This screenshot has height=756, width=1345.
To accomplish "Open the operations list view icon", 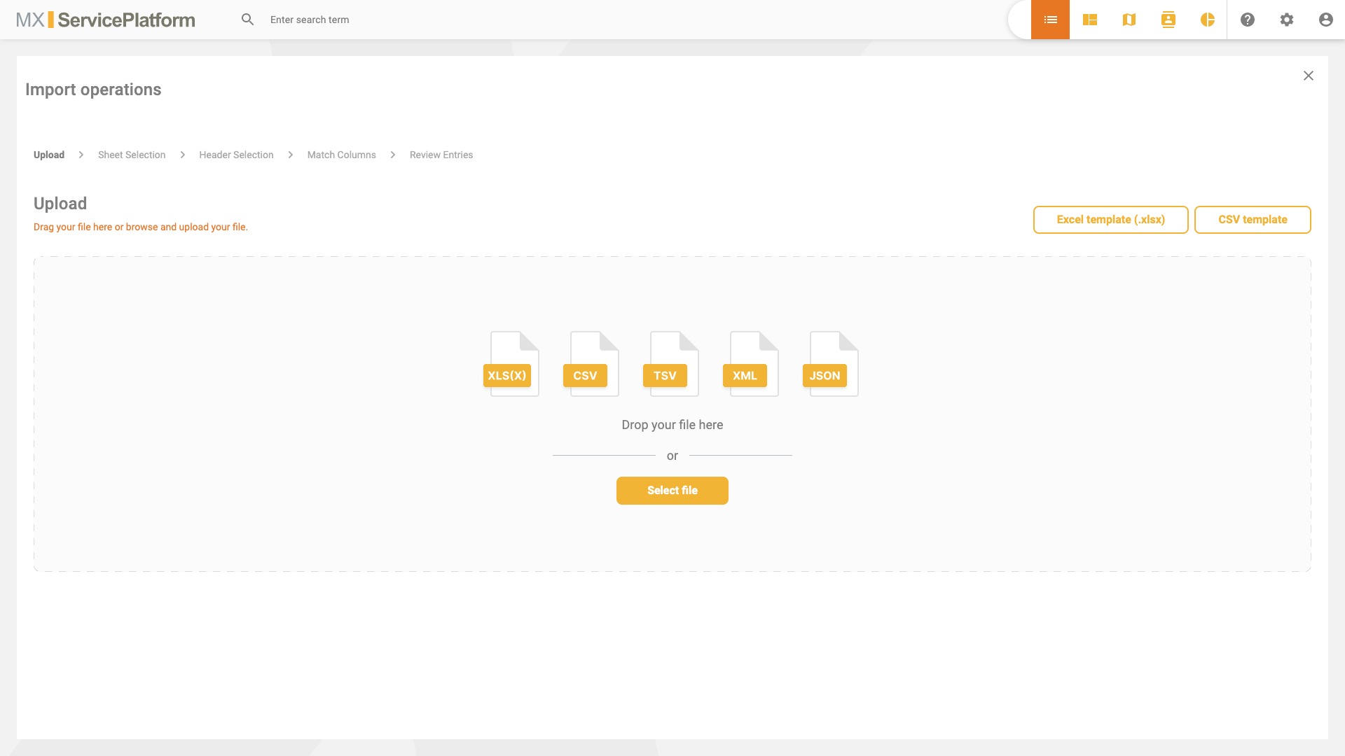I will 1050,20.
